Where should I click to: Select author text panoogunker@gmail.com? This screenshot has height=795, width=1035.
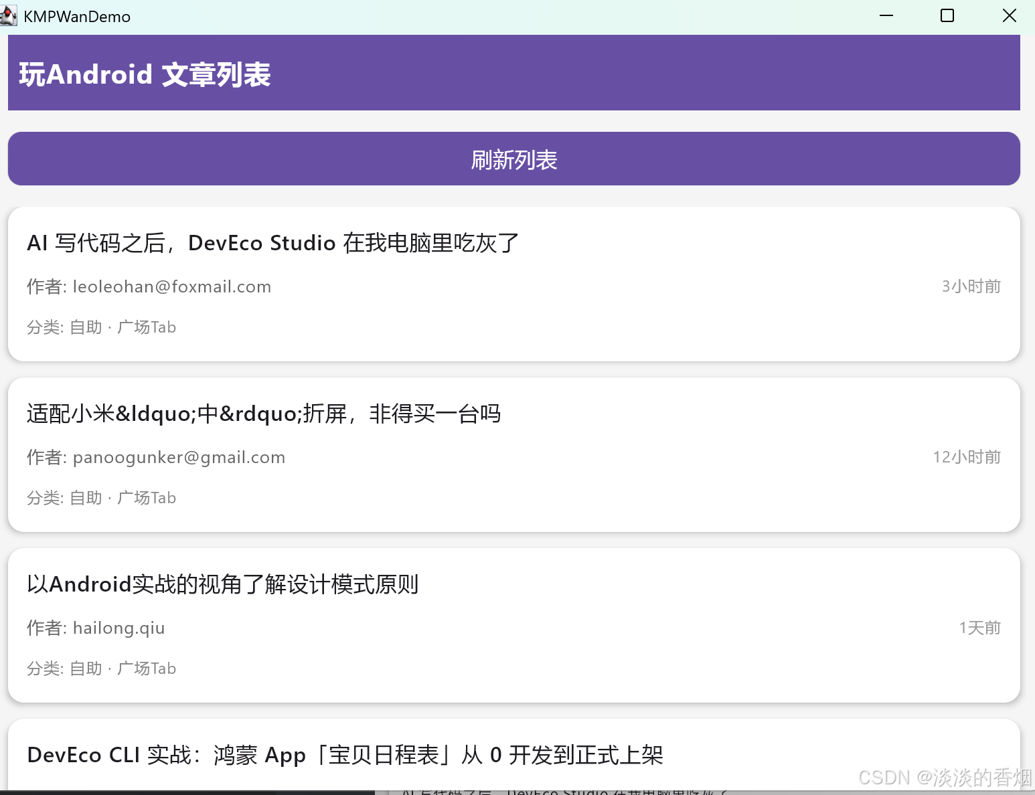(x=179, y=457)
